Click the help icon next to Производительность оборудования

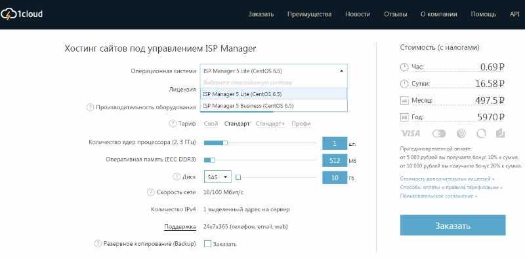90,107
